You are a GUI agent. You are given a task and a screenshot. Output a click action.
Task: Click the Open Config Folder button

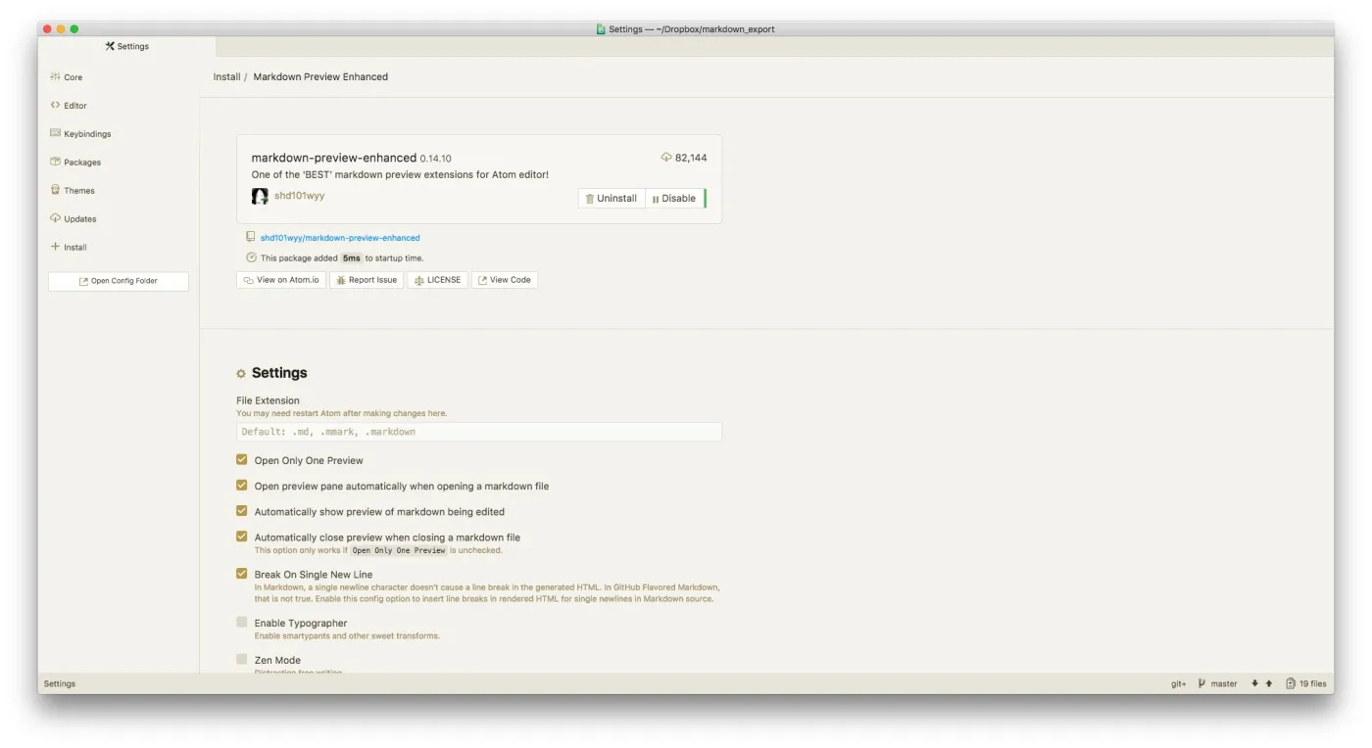[119, 281]
